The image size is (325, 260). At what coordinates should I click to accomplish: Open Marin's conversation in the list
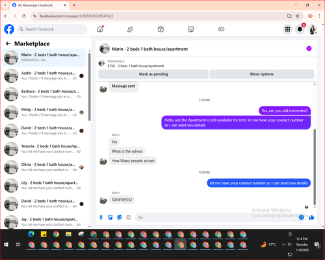pyautogui.click(x=44, y=57)
